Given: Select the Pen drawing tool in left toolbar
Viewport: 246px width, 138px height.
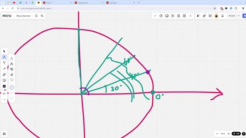Looking at the screenshot, I should 4,57.
